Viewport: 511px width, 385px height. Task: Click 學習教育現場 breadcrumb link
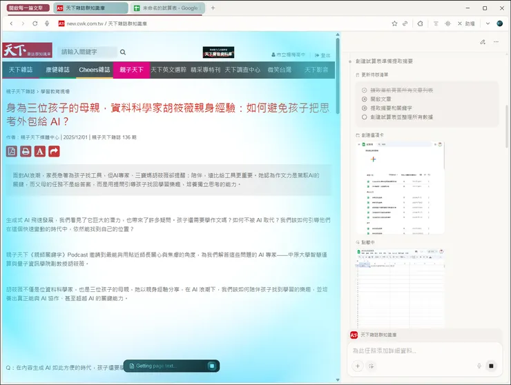click(55, 92)
